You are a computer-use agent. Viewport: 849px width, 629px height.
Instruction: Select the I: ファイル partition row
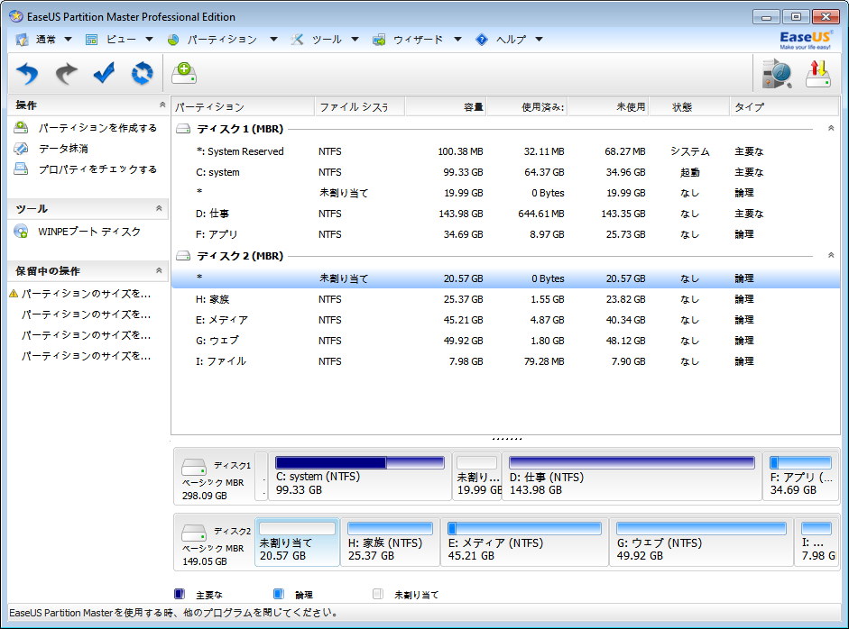pyautogui.click(x=506, y=361)
